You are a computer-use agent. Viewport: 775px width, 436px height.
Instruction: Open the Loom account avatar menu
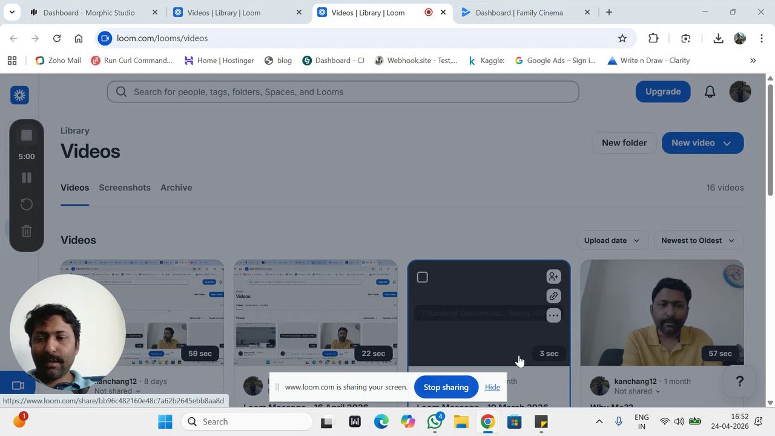pos(740,91)
